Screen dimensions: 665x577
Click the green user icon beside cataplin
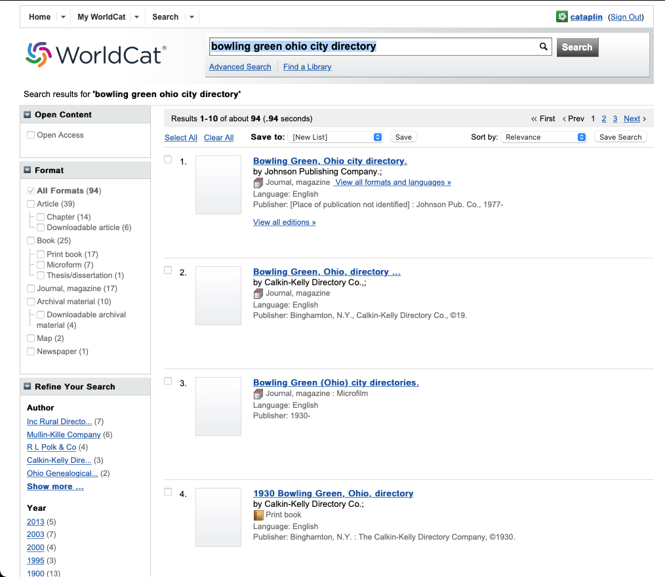[561, 17]
